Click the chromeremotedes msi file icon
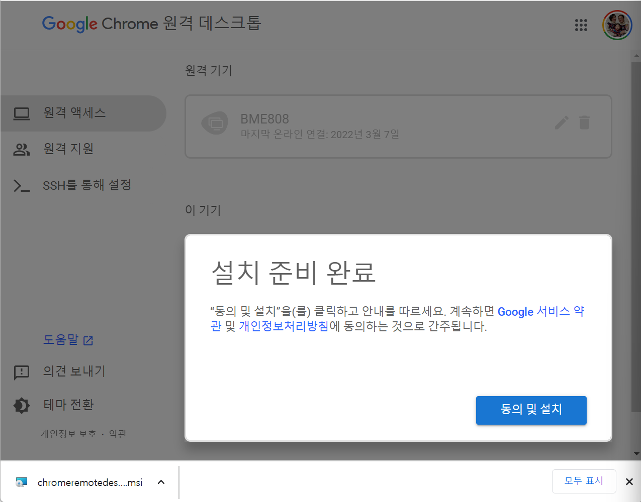This screenshot has width=641, height=502. (x=21, y=482)
